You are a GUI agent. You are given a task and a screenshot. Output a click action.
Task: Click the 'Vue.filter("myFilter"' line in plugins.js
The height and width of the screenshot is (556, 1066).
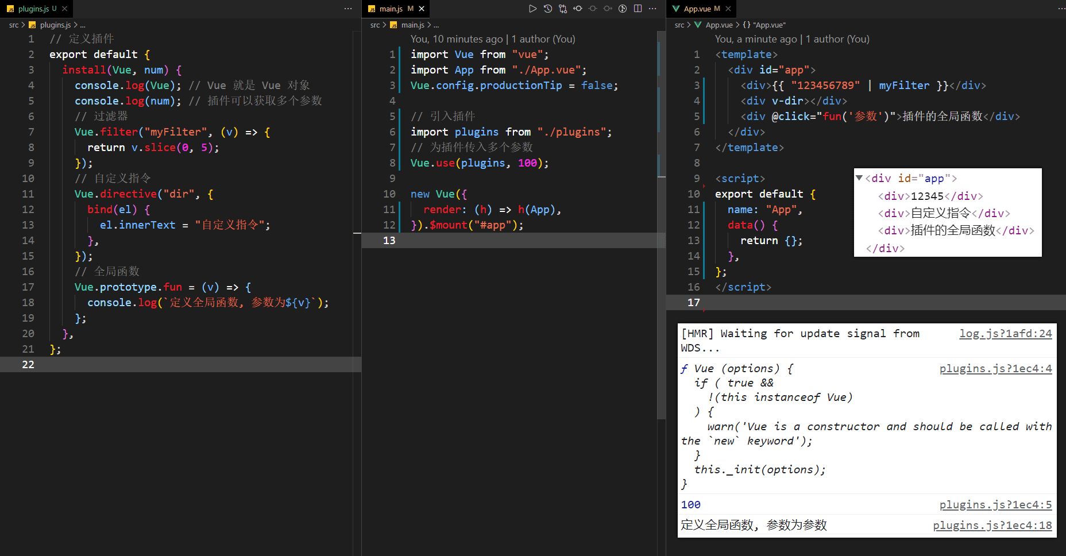tap(172, 132)
